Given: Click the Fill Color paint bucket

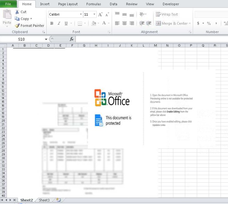Looking at the screenshot, I should [x=94, y=23].
